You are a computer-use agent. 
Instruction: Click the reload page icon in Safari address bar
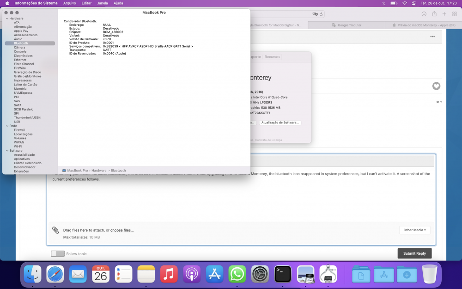pos(321,14)
